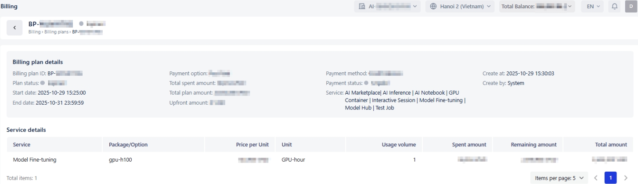Image resolution: width=638 pixels, height=184 pixels.
Task: Click the Price per Unit column header
Action: (252, 145)
